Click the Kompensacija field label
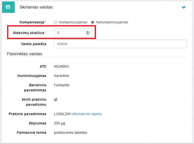 pos(32,22)
